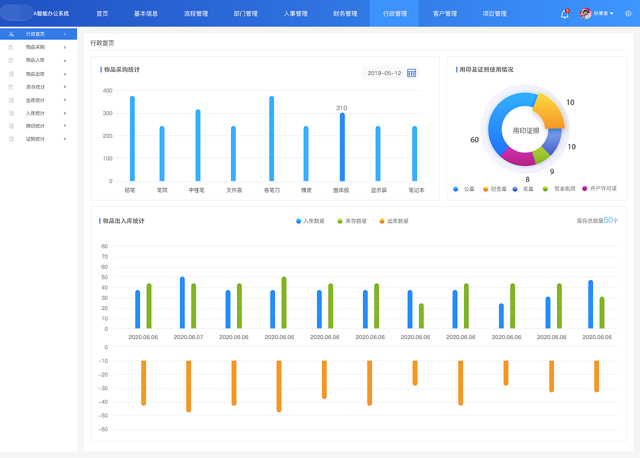This screenshot has width=640, height=458.
Task: Click the 显示屏 axis label
Action: click(378, 190)
